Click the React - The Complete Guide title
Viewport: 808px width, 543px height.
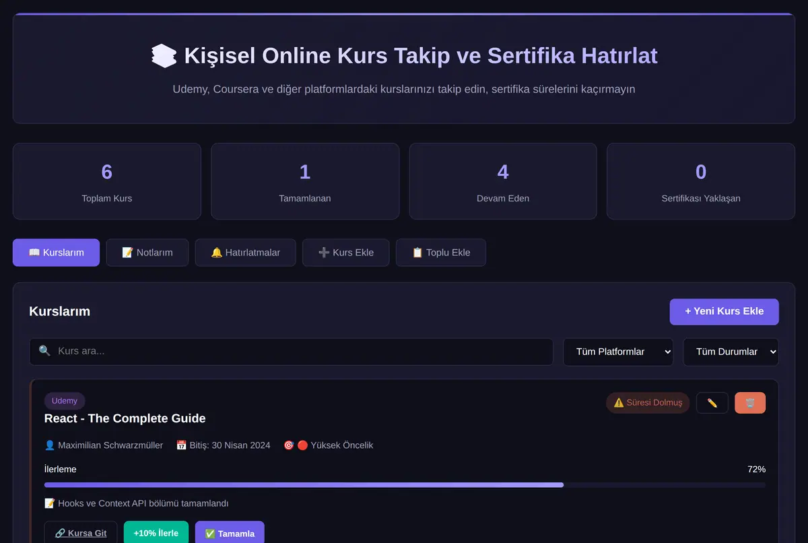point(125,418)
